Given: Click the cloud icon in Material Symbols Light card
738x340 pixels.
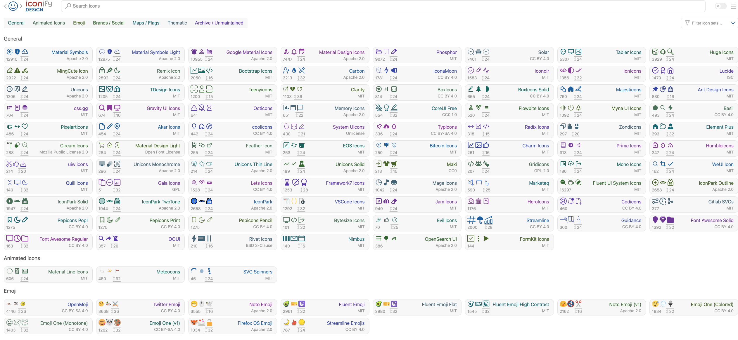Looking at the screenshot, I should 117,52.
